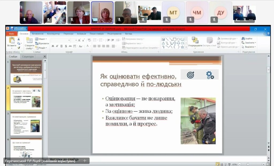
Task: Toggle bold formatting (Ж)
Action: pos(53,46)
